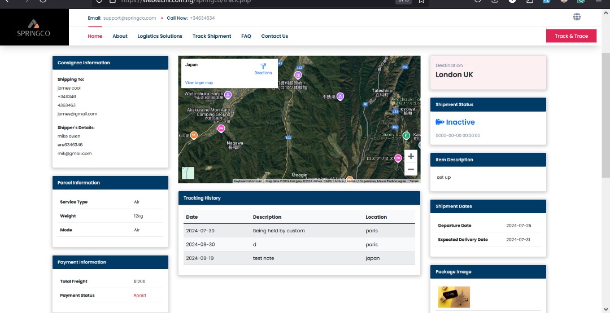Select the mik@gmail.com text
This screenshot has width=610, height=313.
pyautogui.click(x=75, y=153)
